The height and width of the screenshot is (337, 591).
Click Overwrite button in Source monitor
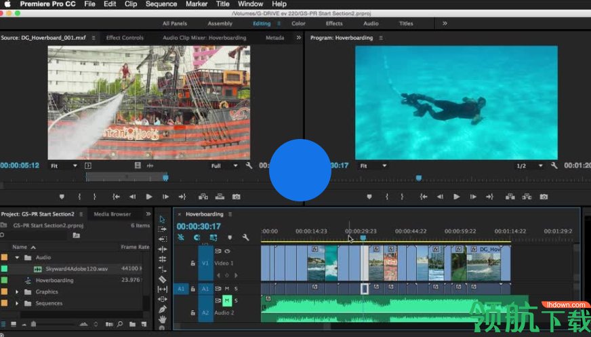(220, 197)
